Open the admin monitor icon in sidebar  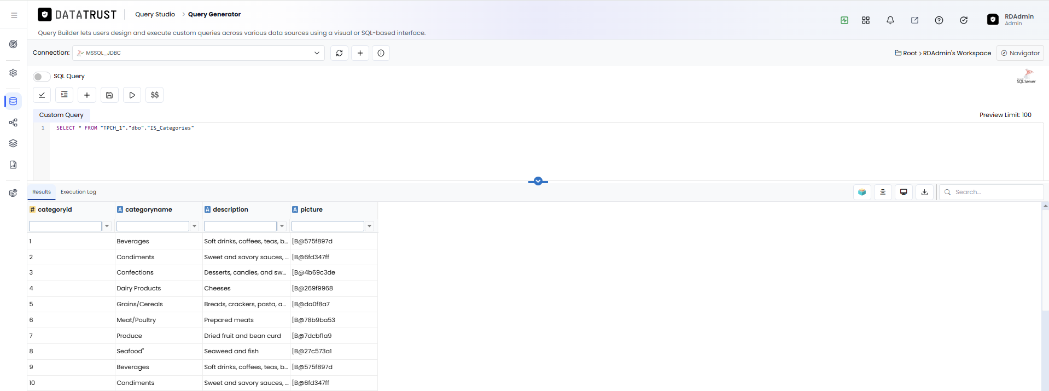[13, 193]
